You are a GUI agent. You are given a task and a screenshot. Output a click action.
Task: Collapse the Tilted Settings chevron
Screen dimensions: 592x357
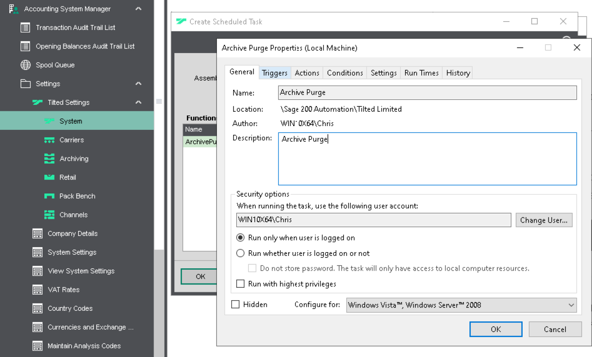138,103
